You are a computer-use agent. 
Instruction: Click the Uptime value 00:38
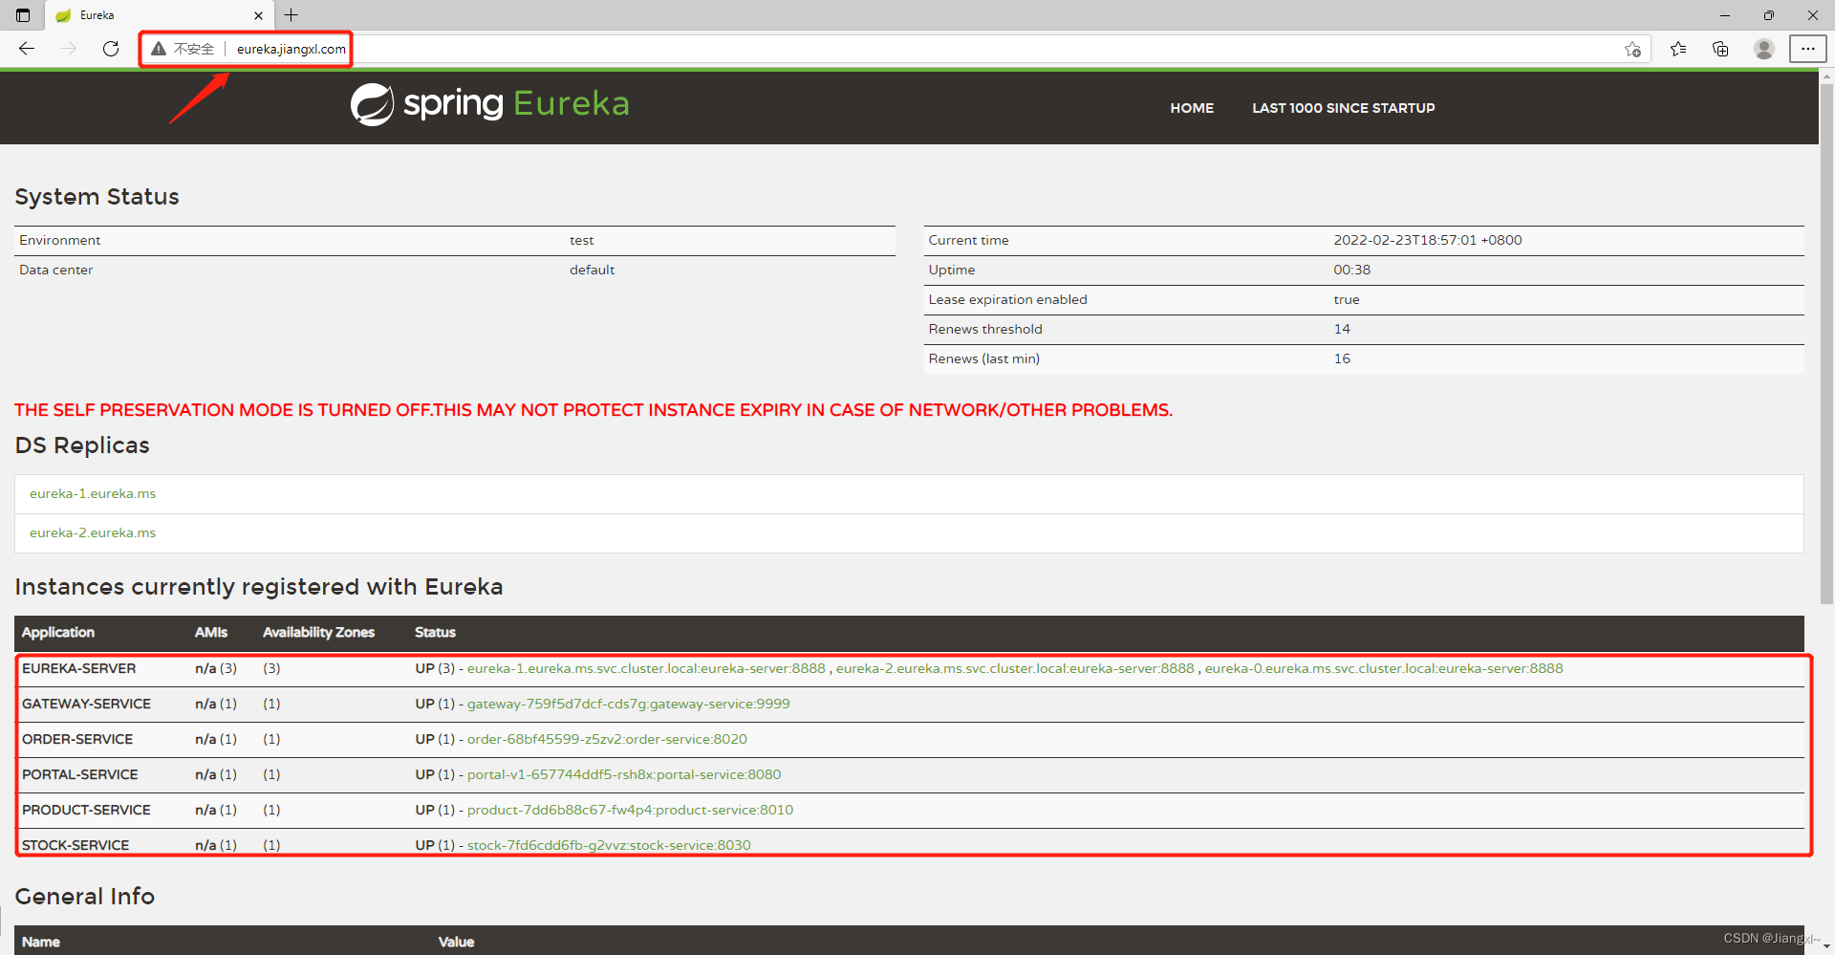pyautogui.click(x=1352, y=270)
